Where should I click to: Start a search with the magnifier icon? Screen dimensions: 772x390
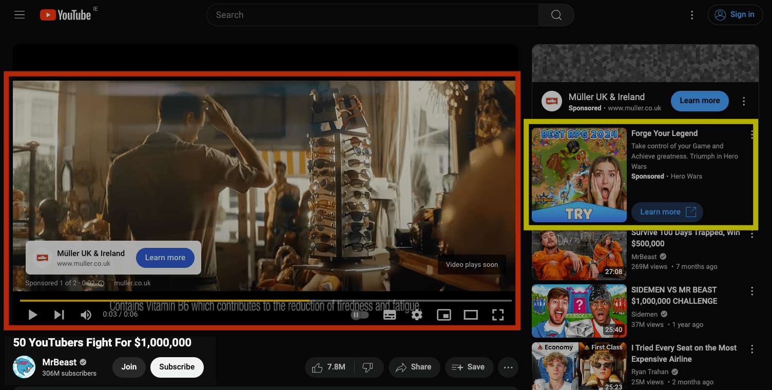pyautogui.click(x=556, y=15)
